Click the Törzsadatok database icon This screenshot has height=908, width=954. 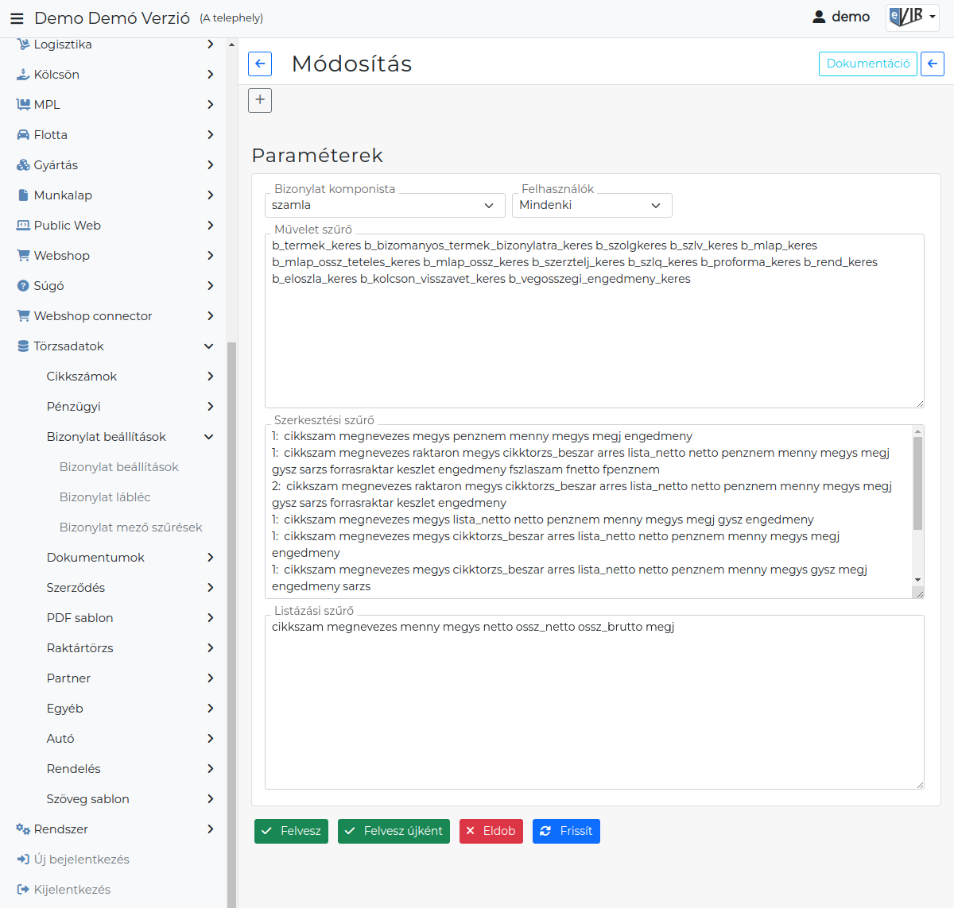[x=23, y=346]
